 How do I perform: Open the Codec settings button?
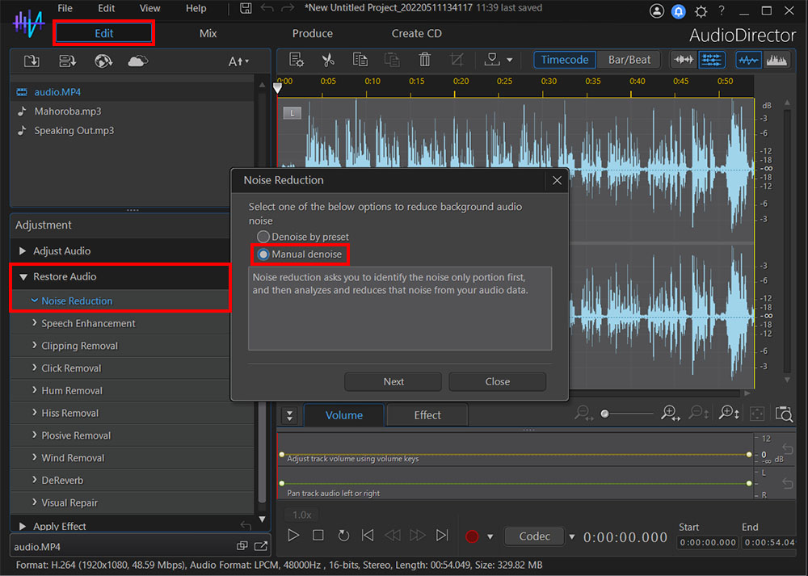click(534, 536)
